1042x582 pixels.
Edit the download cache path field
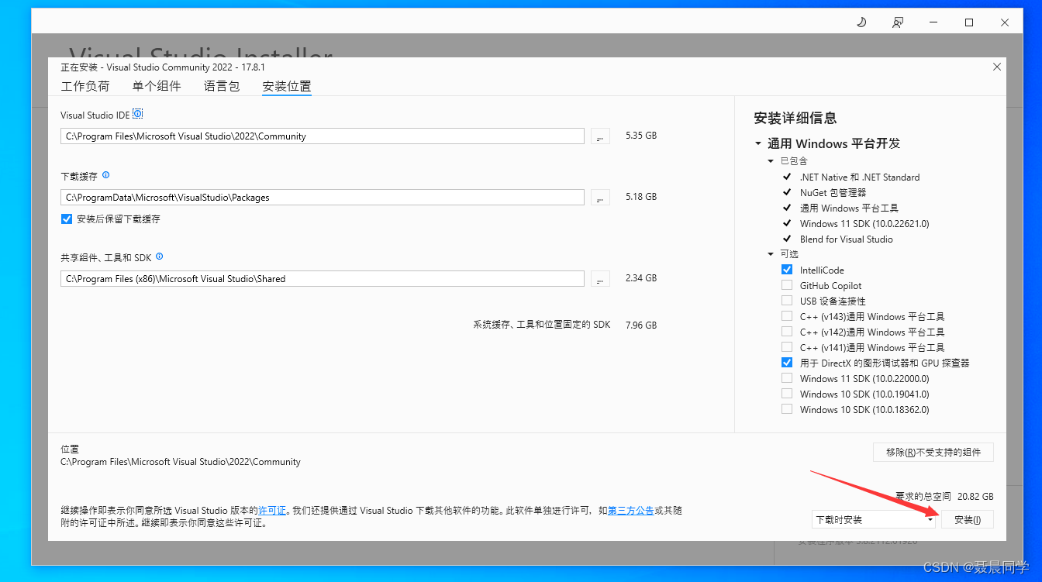[323, 198]
